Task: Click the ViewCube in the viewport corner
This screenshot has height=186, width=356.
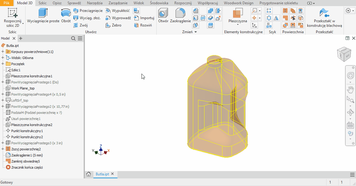Action: (x=344, y=54)
